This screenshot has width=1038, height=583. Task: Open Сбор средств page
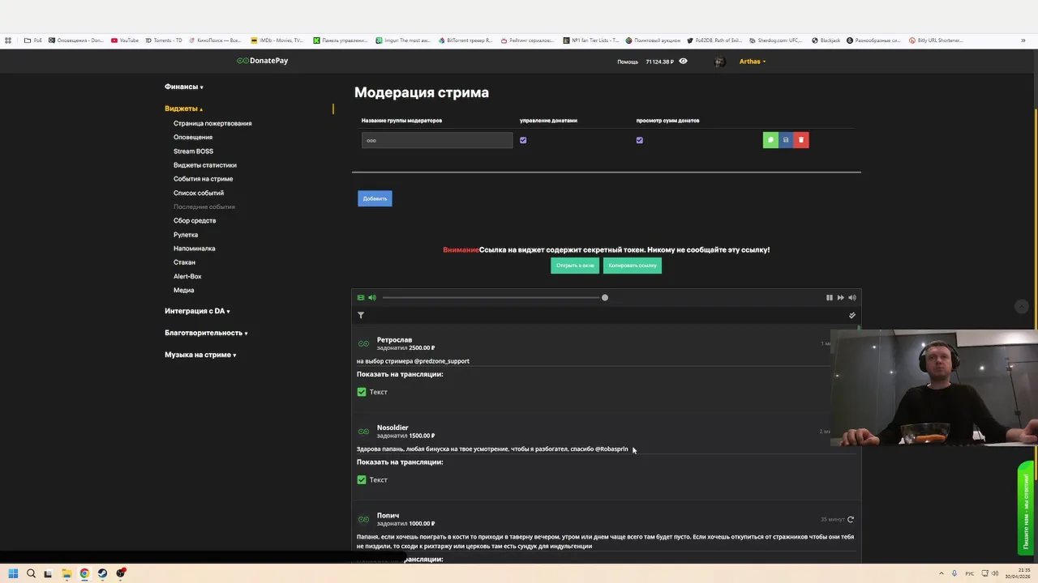(195, 220)
